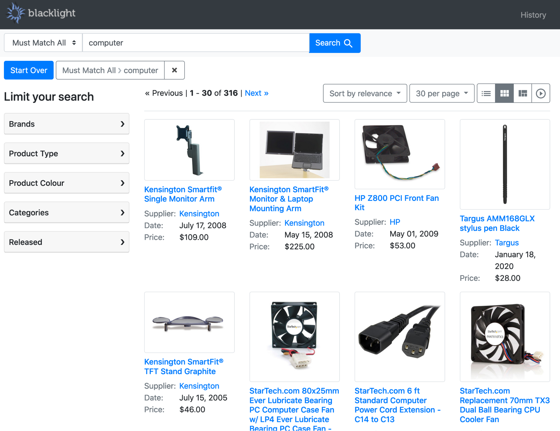Select the gallery grid view icon

pos(504,93)
